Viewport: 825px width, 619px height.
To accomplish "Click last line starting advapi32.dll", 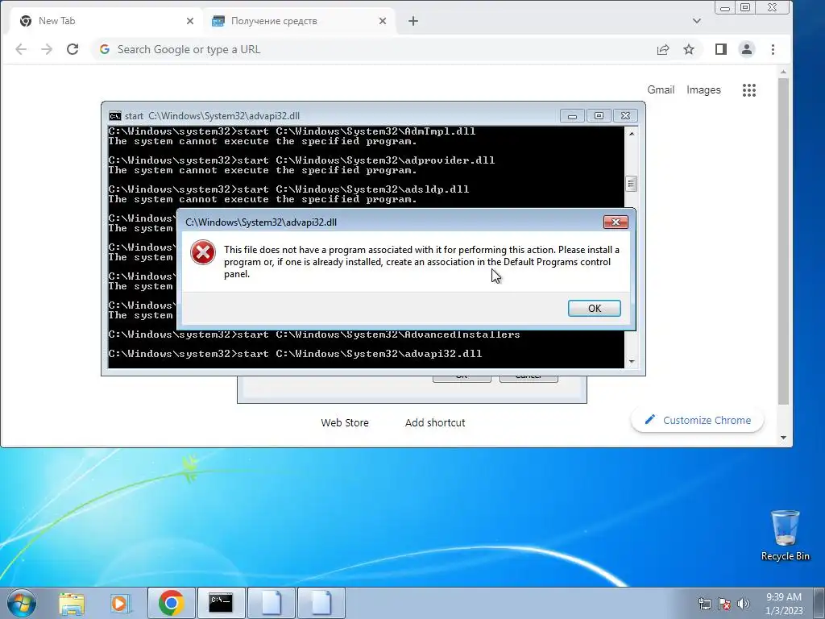I will click(295, 354).
